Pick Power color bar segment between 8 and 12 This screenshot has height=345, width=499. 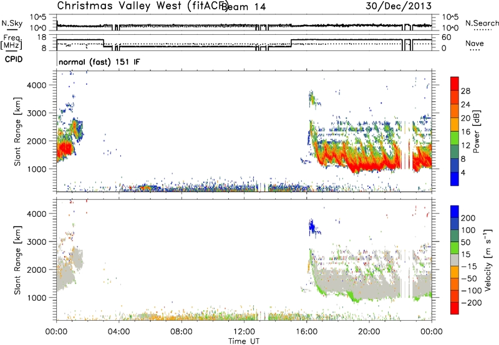coord(455,152)
